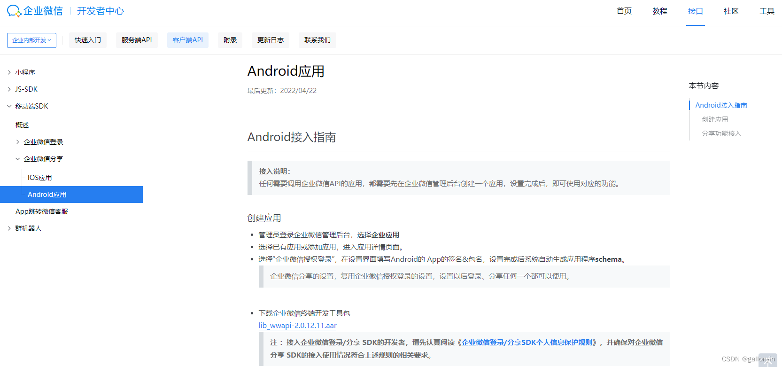Select the 客户端API tab
The image size is (782, 367).
coord(188,40)
